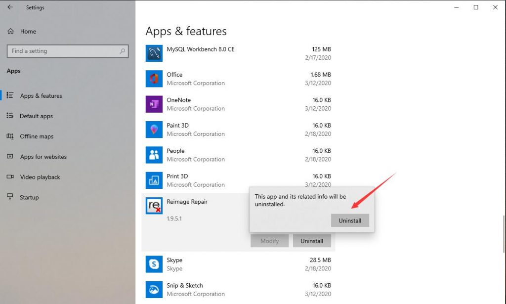This screenshot has height=304, width=506.
Task: Open Video playback section
Action: click(40, 177)
